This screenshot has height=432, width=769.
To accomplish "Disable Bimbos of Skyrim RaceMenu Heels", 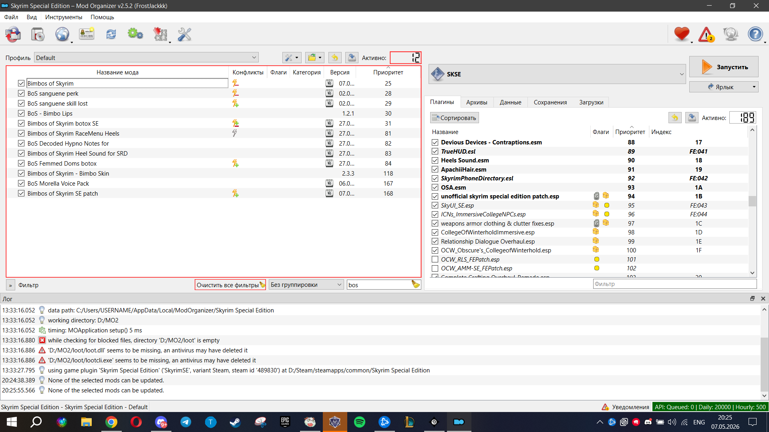I will (x=21, y=133).
